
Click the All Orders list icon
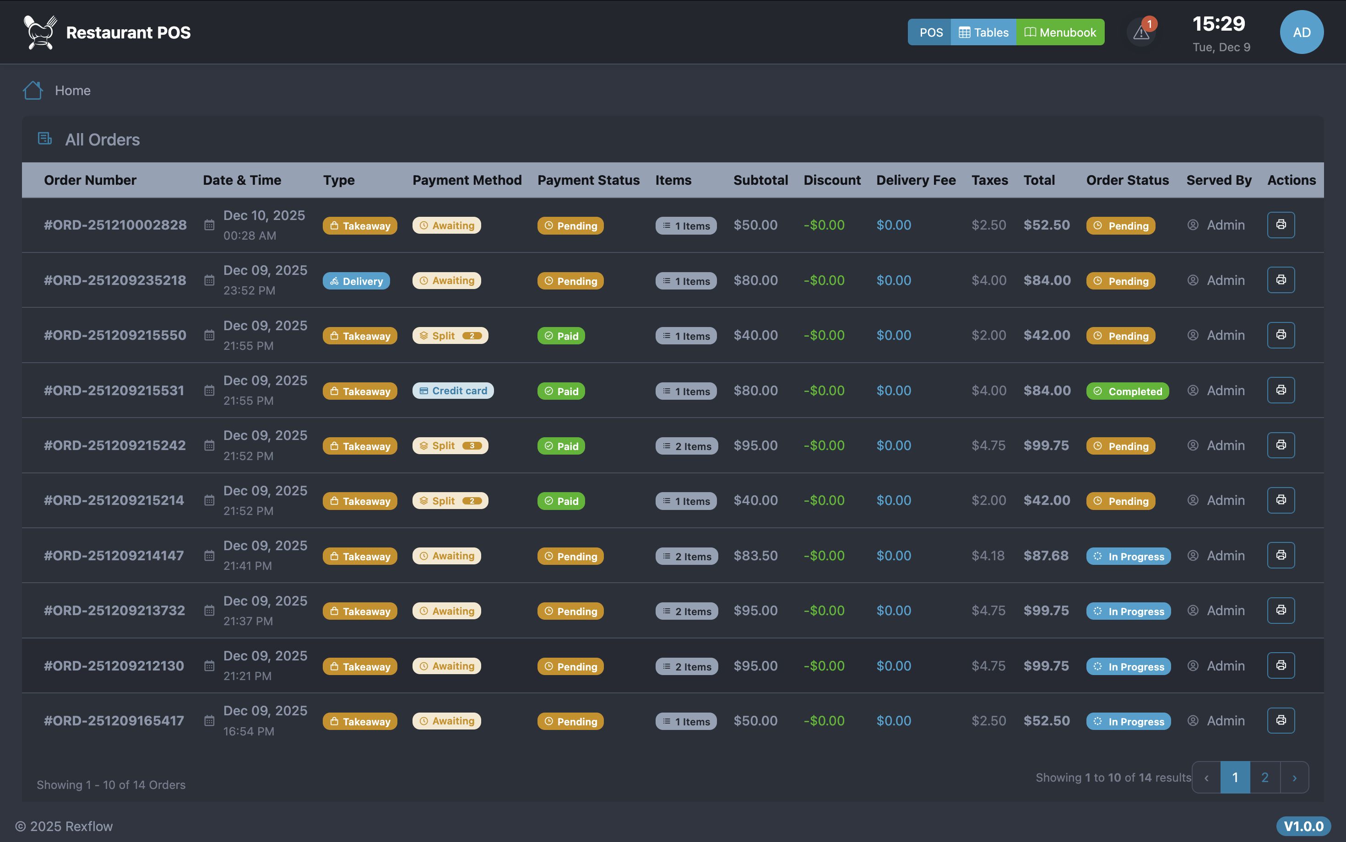(x=44, y=139)
